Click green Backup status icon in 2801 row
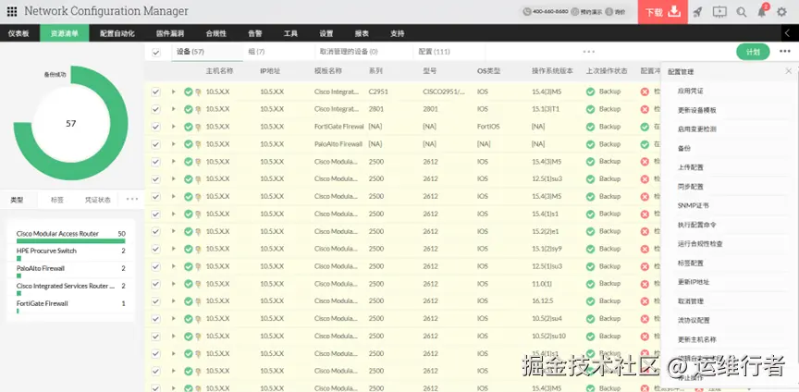The height and width of the screenshot is (392, 799). pyautogui.click(x=590, y=109)
